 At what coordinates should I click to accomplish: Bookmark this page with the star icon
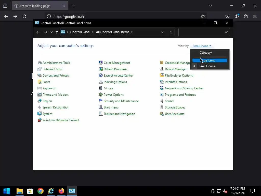203,16
